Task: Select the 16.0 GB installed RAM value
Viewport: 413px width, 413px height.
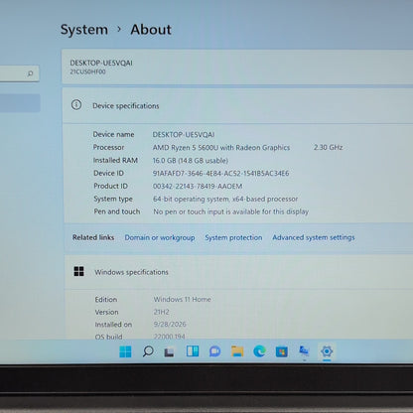Action: click(x=191, y=161)
